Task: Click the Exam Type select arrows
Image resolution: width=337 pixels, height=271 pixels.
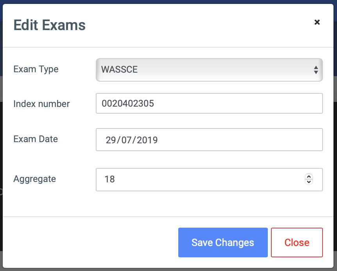Action: click(x=316, y=70)
